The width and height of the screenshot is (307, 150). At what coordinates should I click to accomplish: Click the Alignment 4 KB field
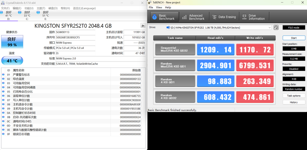click(x=294, y=79)
